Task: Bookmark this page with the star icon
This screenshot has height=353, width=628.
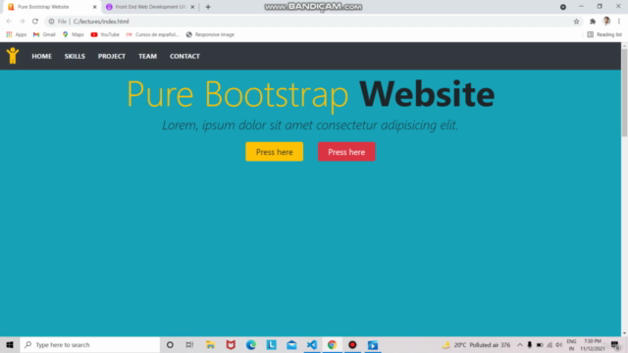Action: point(576,22)
